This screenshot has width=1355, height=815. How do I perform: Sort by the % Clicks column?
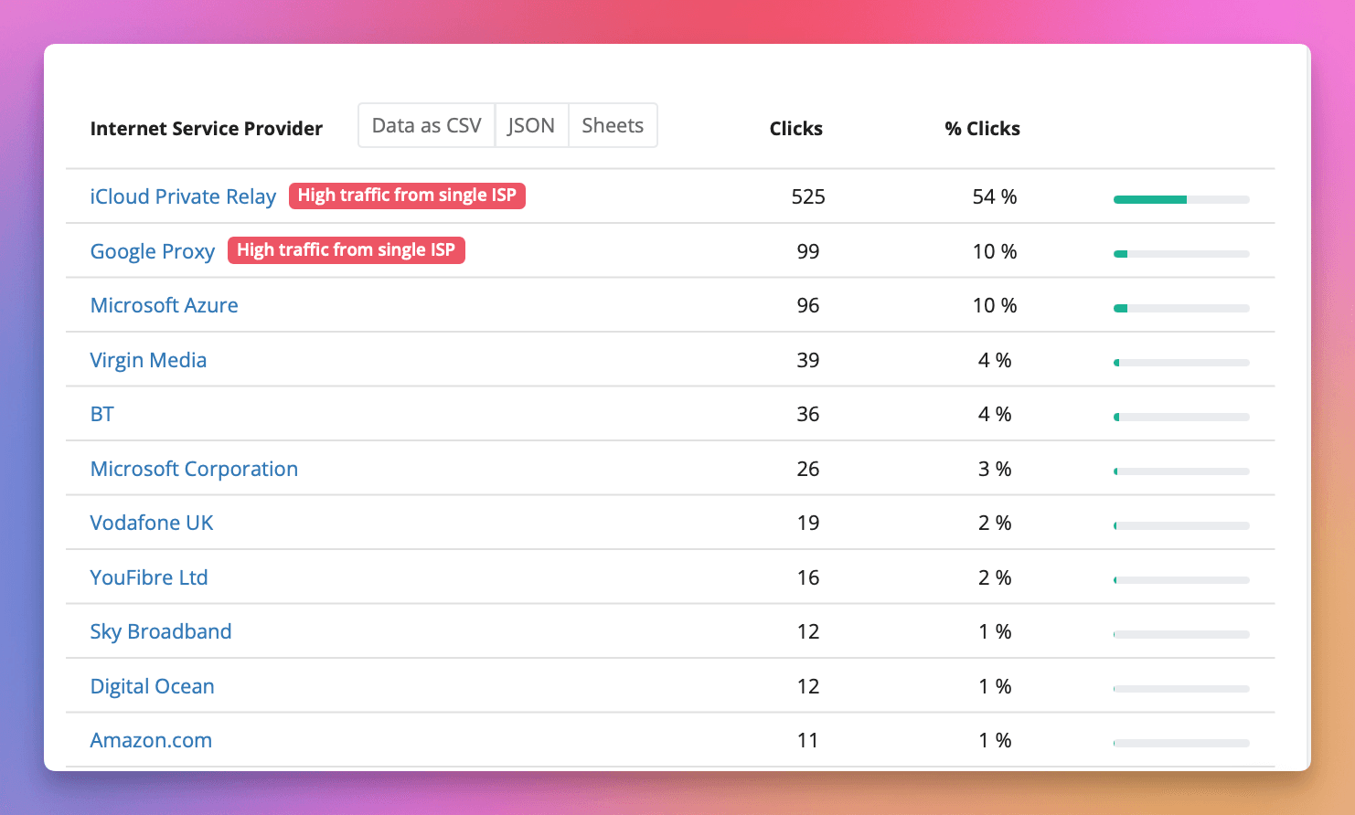click(982, 128)
